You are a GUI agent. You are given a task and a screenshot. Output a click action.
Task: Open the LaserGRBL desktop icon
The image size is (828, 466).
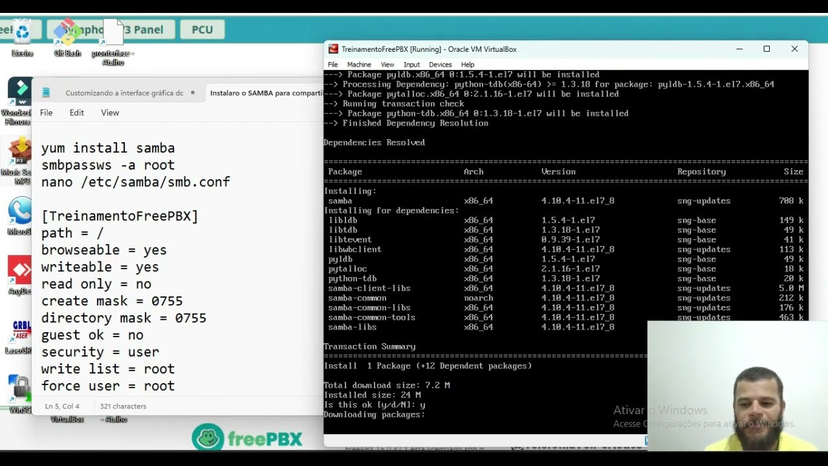[19, 337]
